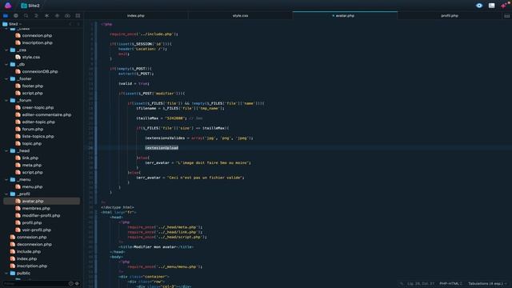
Task: Open include.php file
Action: (x=26, y=251)
